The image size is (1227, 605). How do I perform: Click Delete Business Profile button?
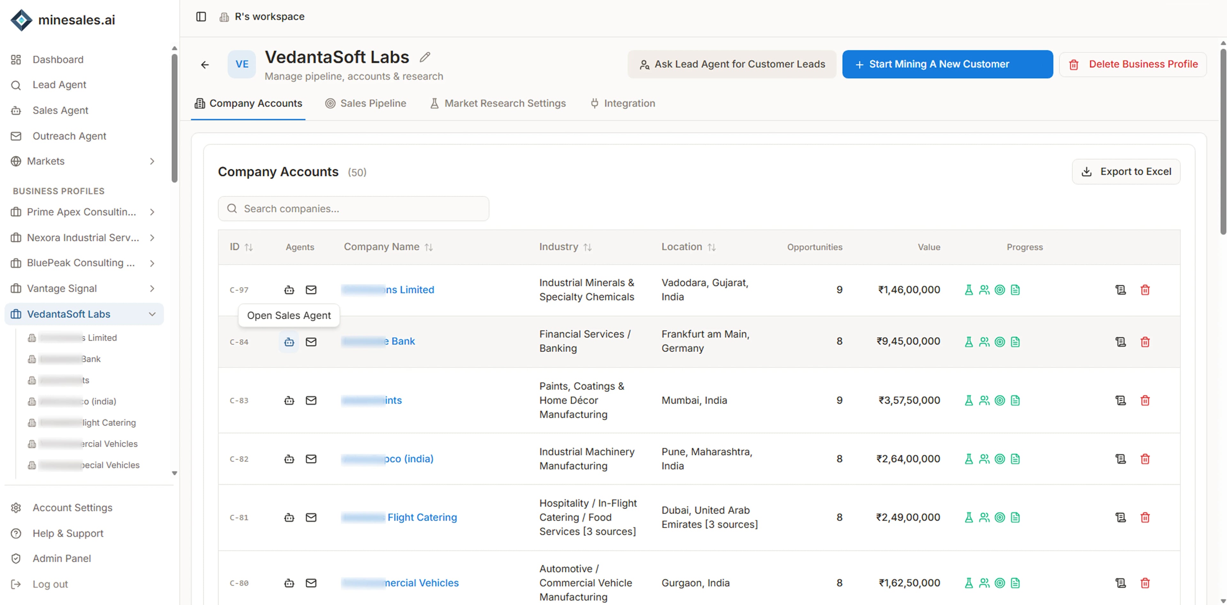1133,64
